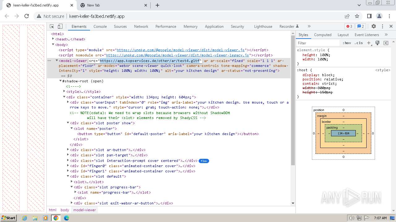Viewport: 396px width, 222px height.
Task: Expand the head element node
Action: coord(53,39)
